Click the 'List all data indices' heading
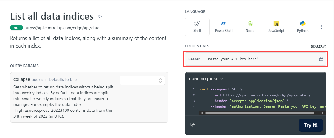 (x=52, y=16)
